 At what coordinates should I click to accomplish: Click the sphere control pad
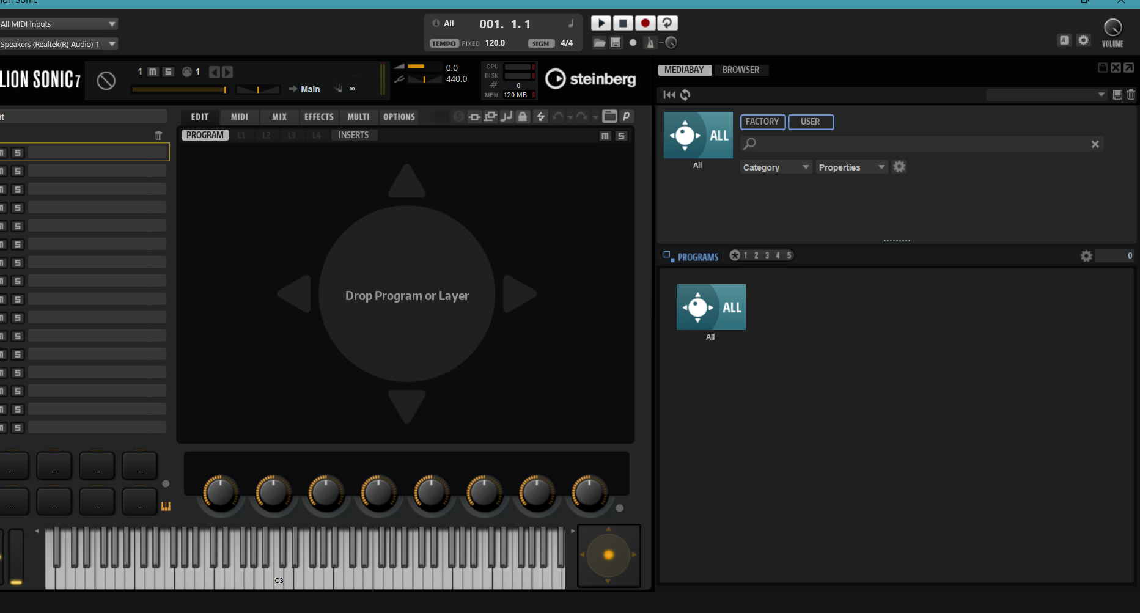(609, 555)
